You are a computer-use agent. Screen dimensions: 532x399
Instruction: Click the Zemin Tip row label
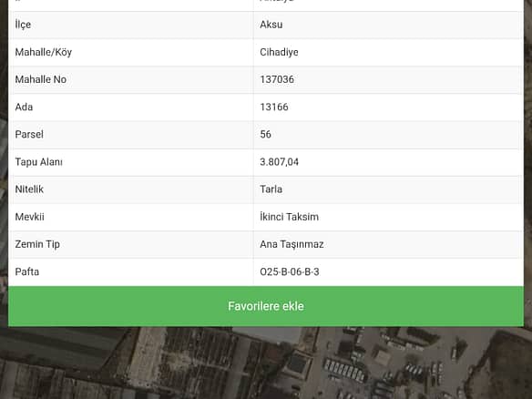point(37,244)
